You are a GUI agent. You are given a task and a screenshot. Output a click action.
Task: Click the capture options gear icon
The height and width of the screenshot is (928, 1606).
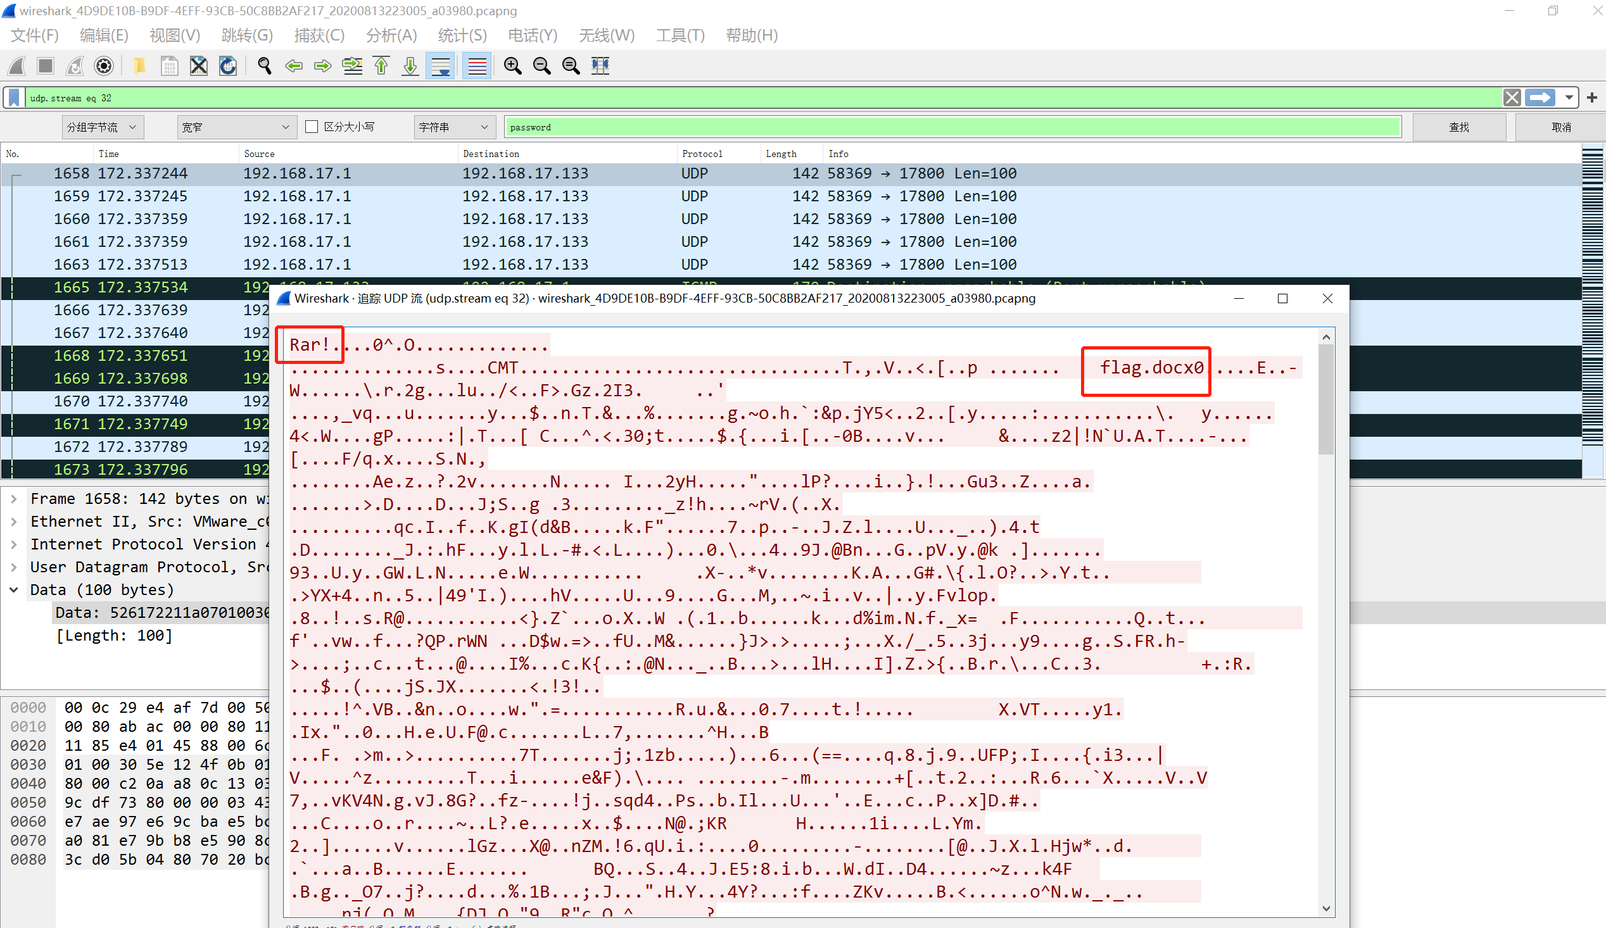click(104, 66)
